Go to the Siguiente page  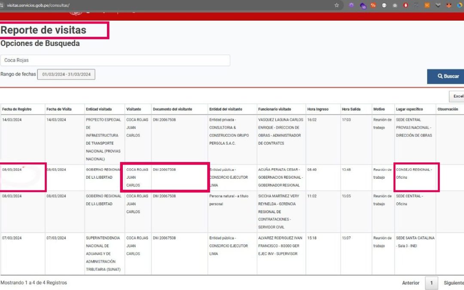454,283
